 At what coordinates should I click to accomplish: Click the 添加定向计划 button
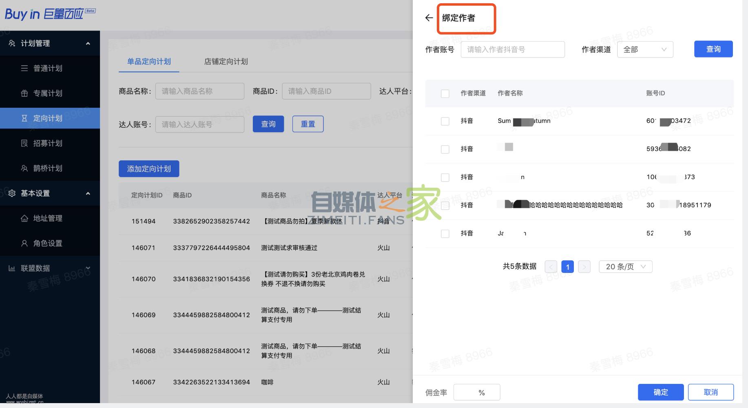149,169
